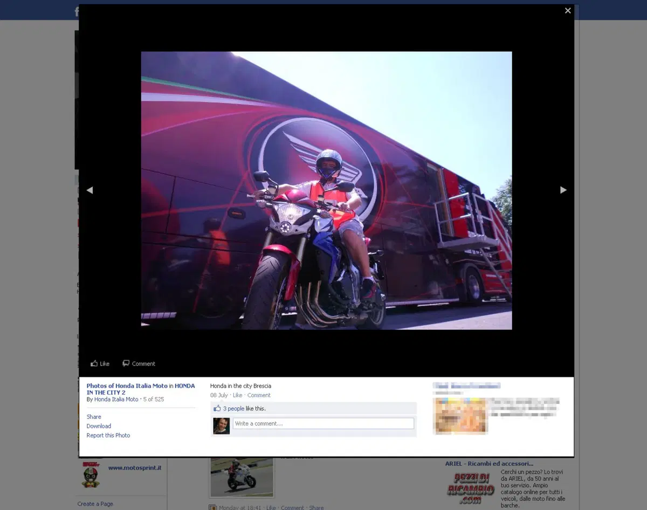Download the photo

click(99, 426)
